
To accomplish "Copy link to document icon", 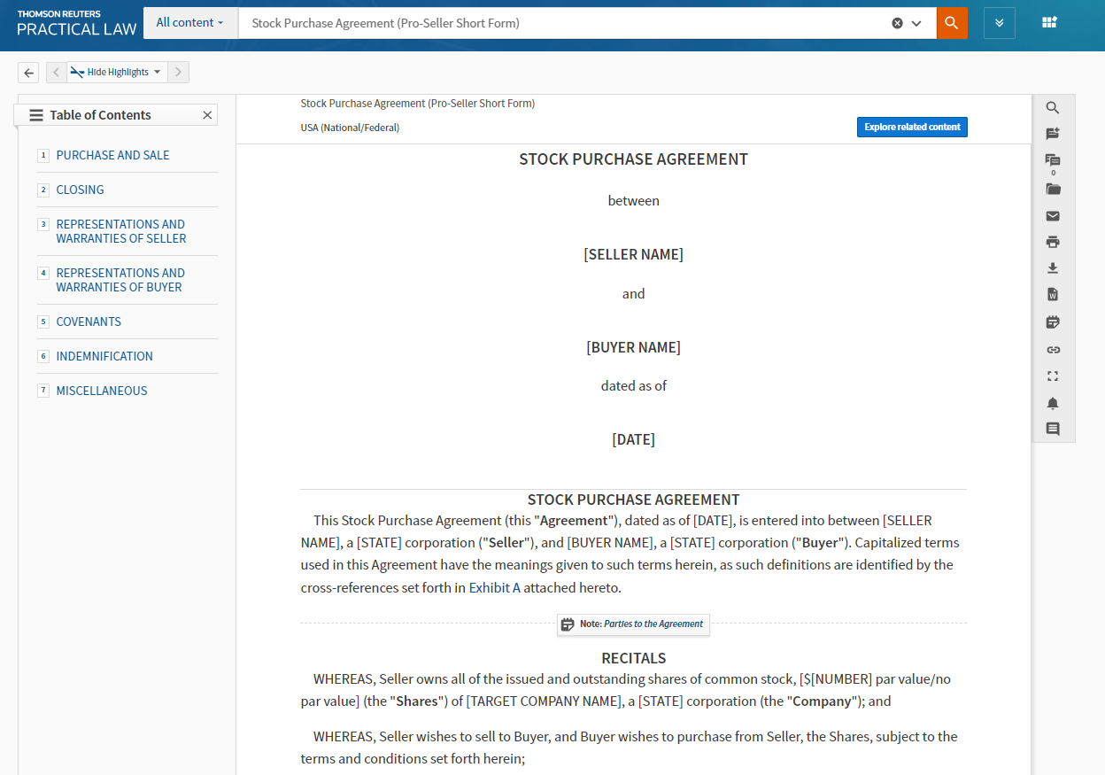I will [x=1053, y=350].
